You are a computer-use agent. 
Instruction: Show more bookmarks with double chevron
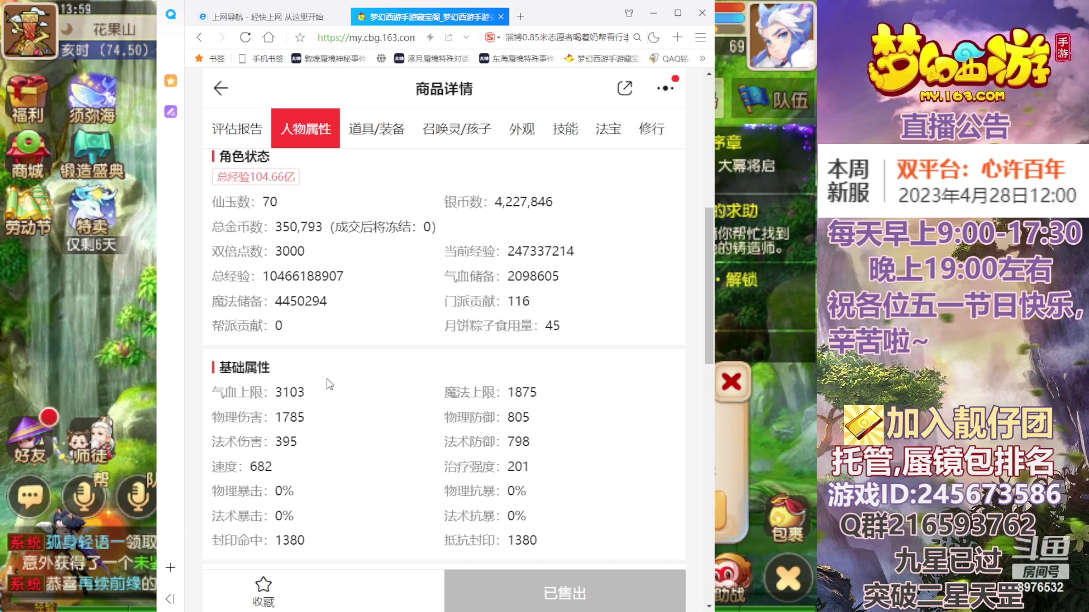702,58
